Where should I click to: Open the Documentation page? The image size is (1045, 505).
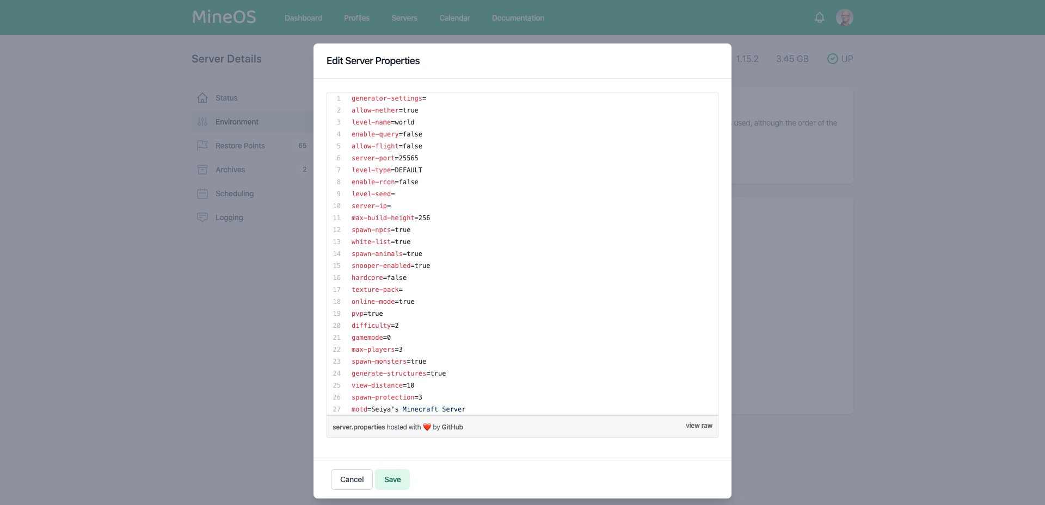[x=517, y=17]
